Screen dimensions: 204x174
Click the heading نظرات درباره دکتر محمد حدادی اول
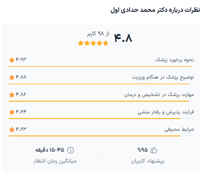(155, 10)
